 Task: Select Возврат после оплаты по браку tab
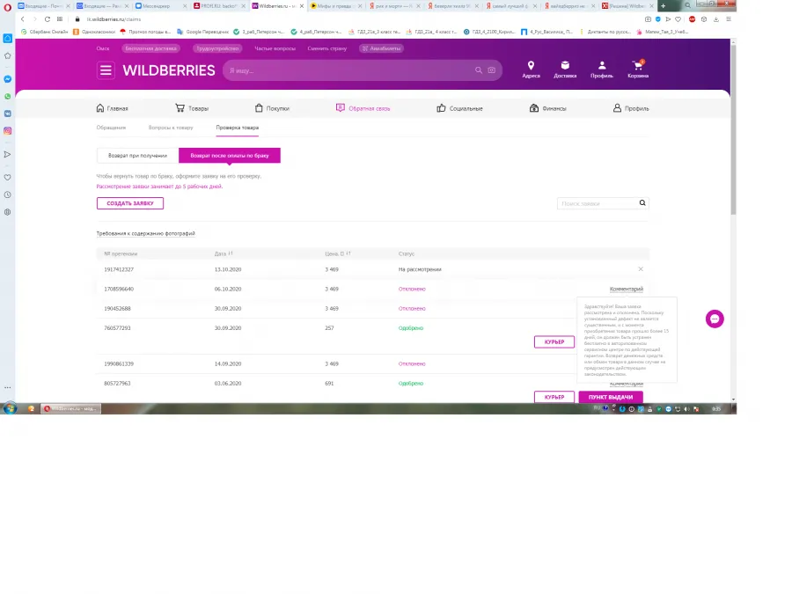230,156
